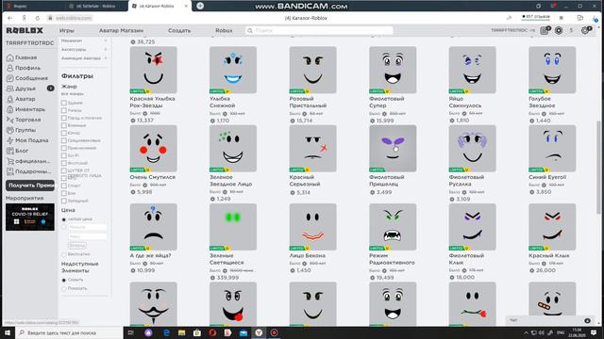Reload the page with the refresh icon
This screenshot has height=339, width=604.
[38, 18]
